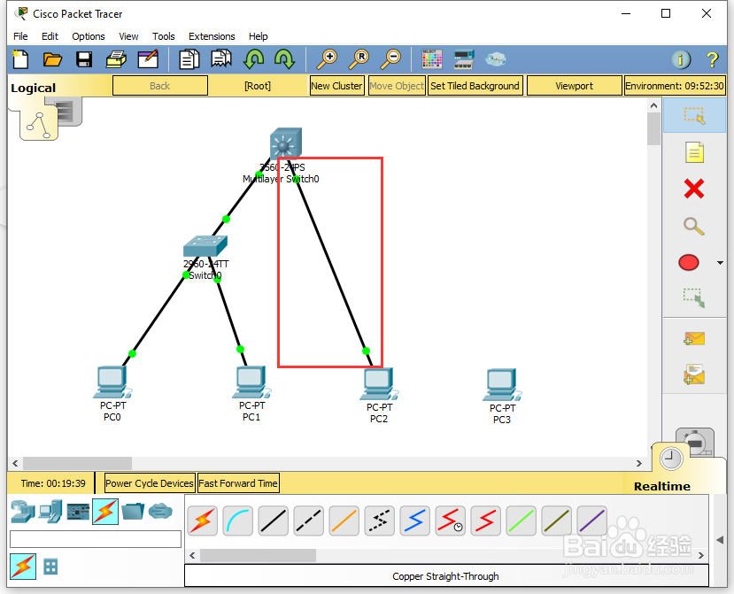Click the Viewport button
734x594 pixels.
(x=575, y=86)
